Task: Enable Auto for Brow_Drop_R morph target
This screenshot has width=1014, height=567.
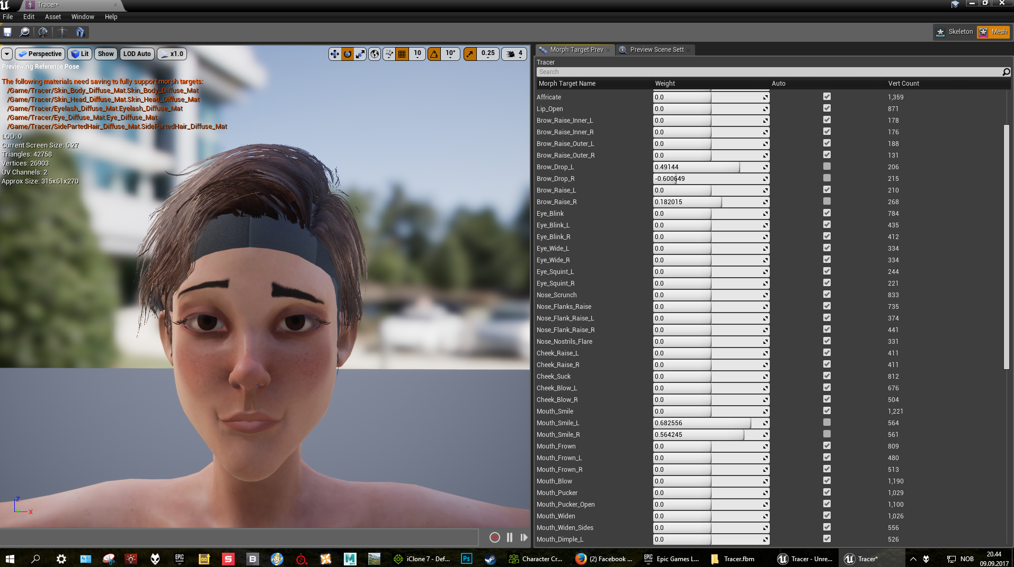Action: click(827, 178)
